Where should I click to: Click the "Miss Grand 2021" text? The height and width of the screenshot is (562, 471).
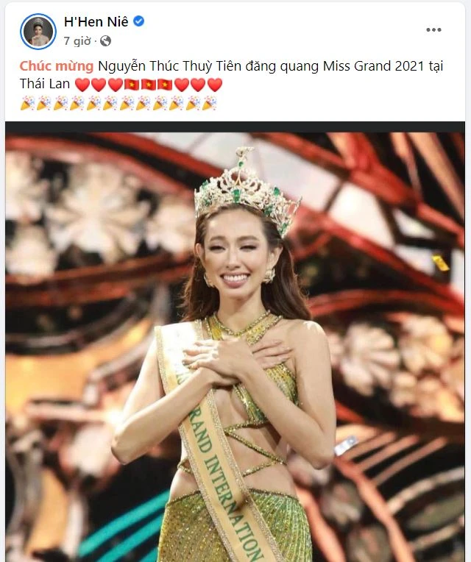click(374, 66)
